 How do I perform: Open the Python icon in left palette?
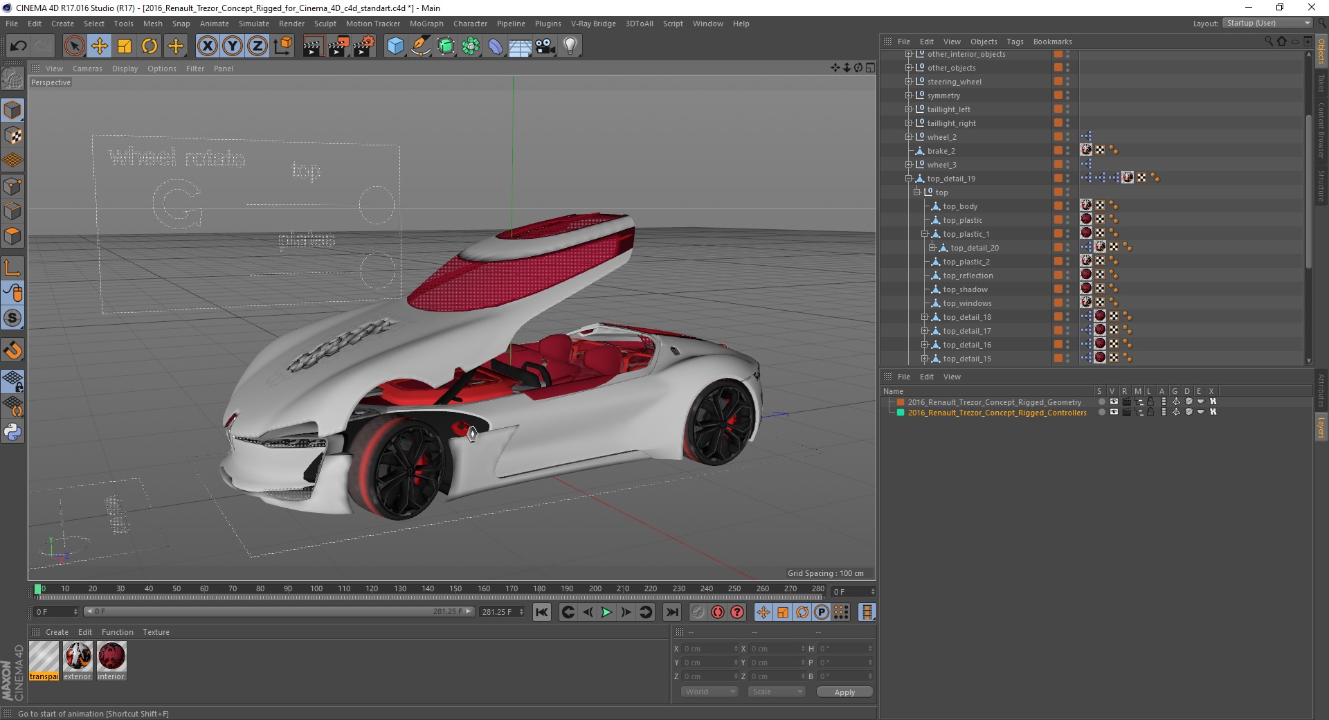click(12, 432)
